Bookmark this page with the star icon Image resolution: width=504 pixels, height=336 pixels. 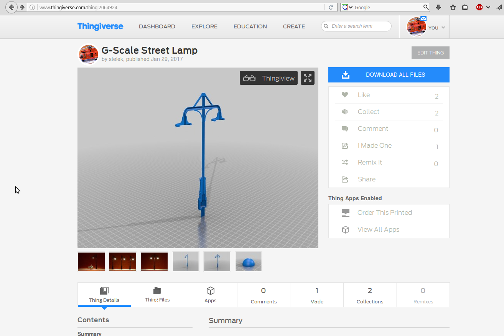(453, 7)
